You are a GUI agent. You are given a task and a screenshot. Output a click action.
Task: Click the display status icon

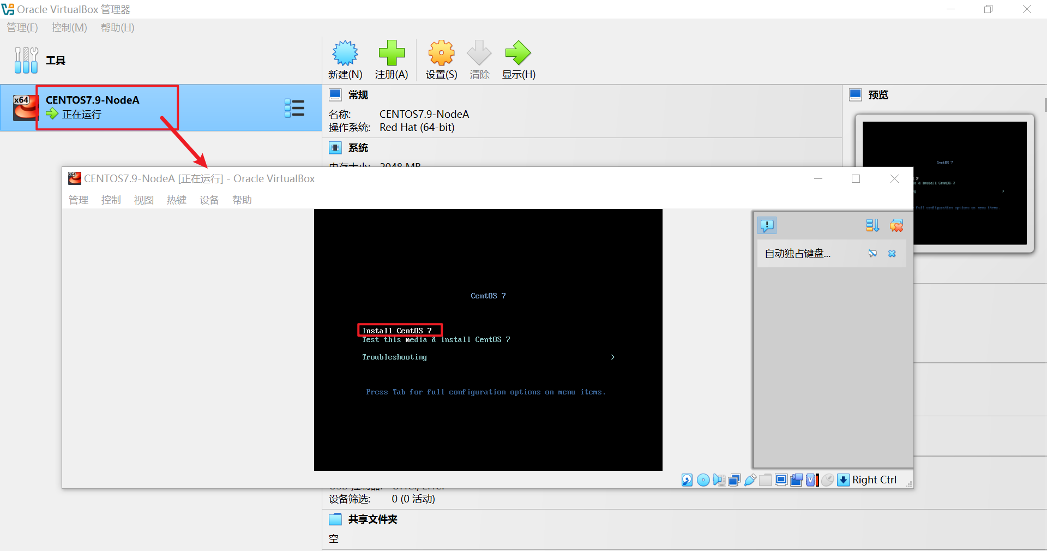click(781, 480)
